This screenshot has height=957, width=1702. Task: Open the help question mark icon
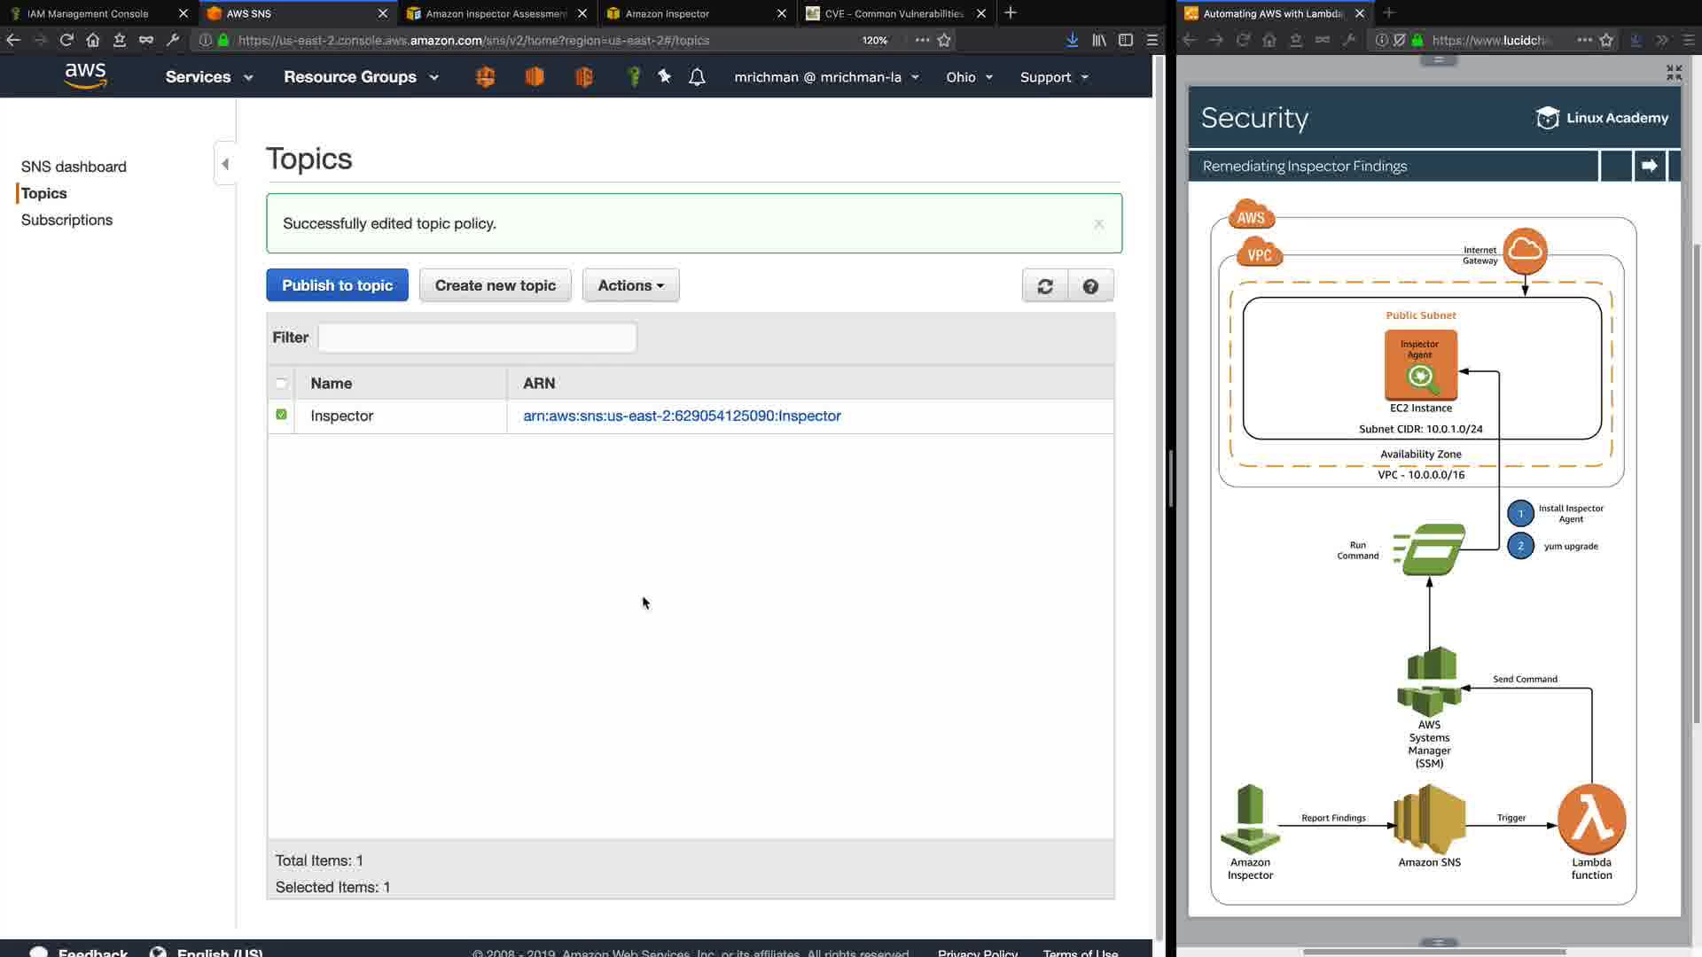(x=1090, y=286)
